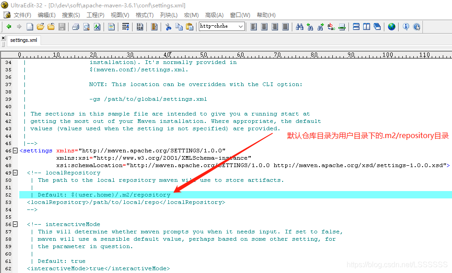Screen dimensions: 452x273
Task: Click the close file folder icon
Action: [x=51, y=27]
